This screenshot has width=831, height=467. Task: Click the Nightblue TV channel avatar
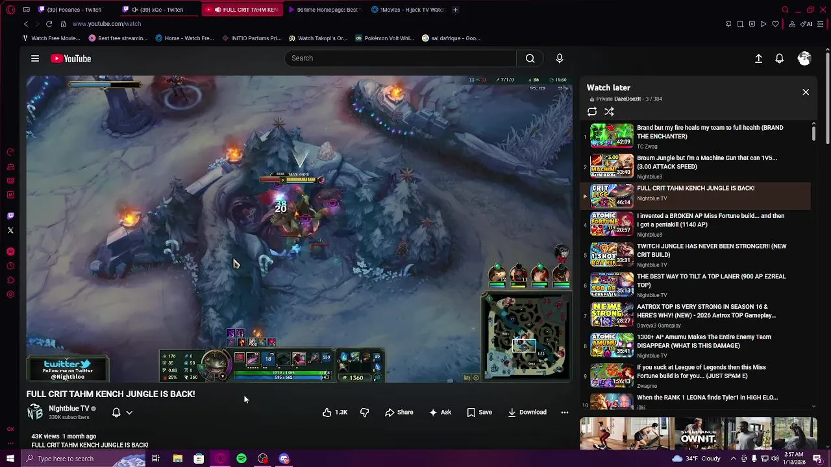click(35, 413)
